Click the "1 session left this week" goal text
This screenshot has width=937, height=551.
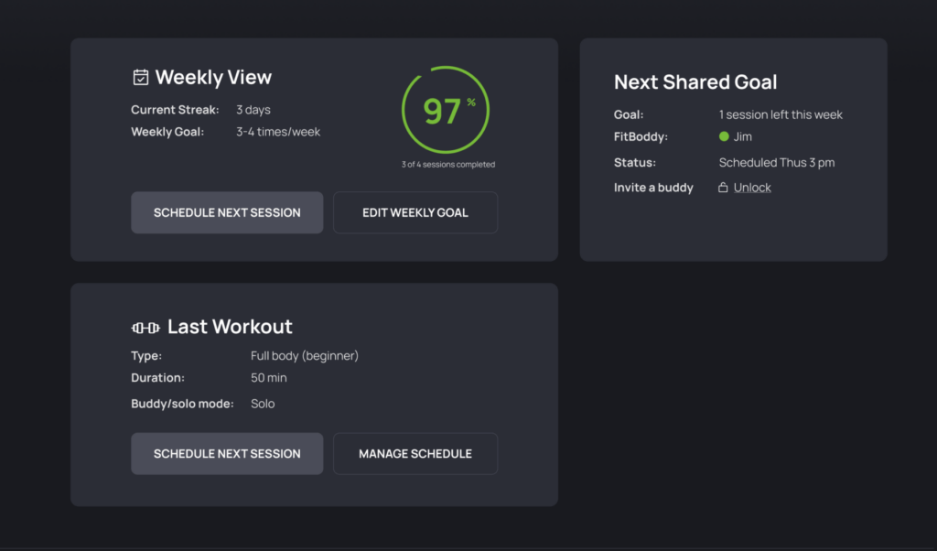coord(781,114)
